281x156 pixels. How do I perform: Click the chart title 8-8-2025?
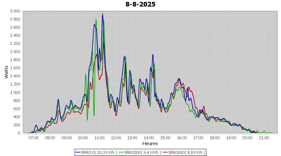(x=140, y=4)
